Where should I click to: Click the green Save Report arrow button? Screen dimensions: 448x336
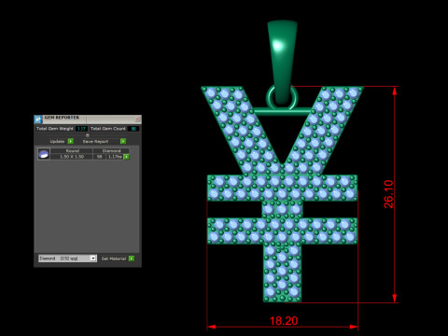(x=123, y=141)
